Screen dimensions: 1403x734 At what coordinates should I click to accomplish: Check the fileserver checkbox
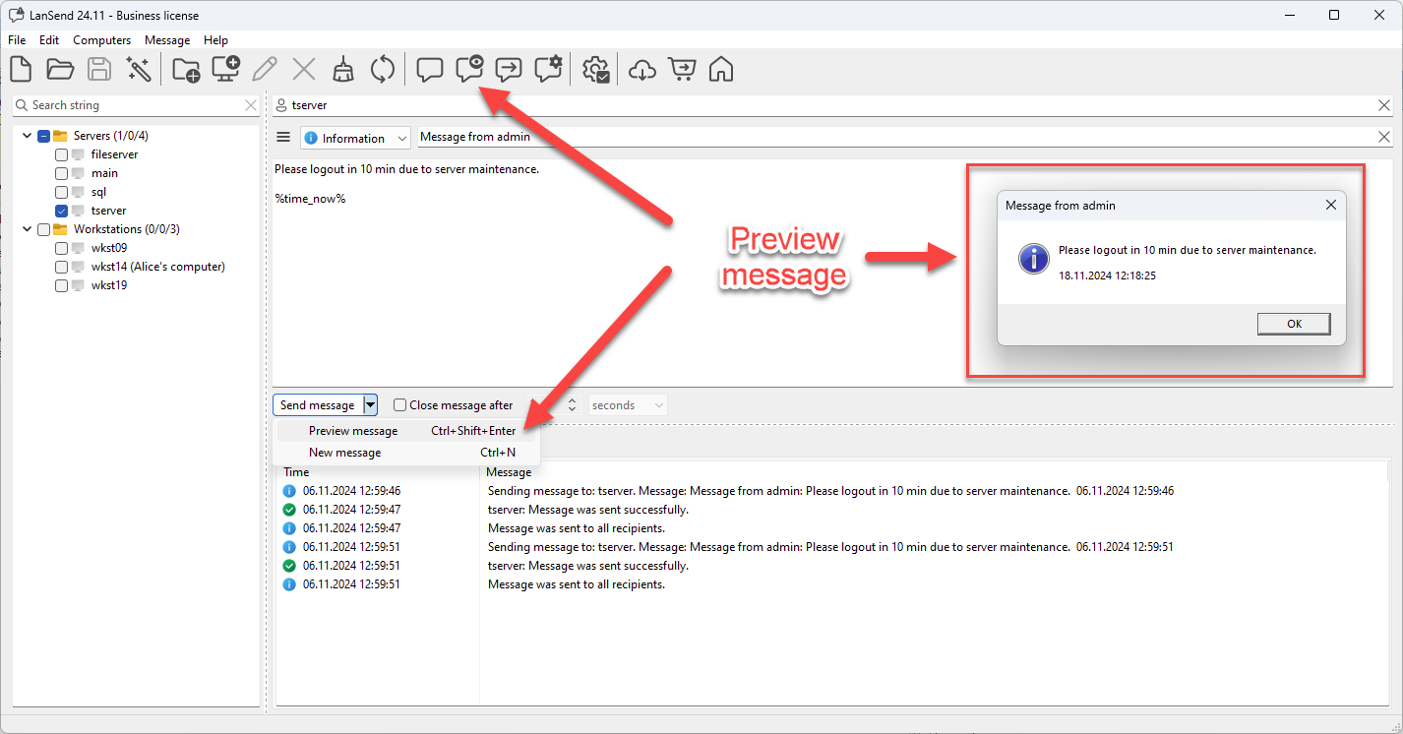62,154
